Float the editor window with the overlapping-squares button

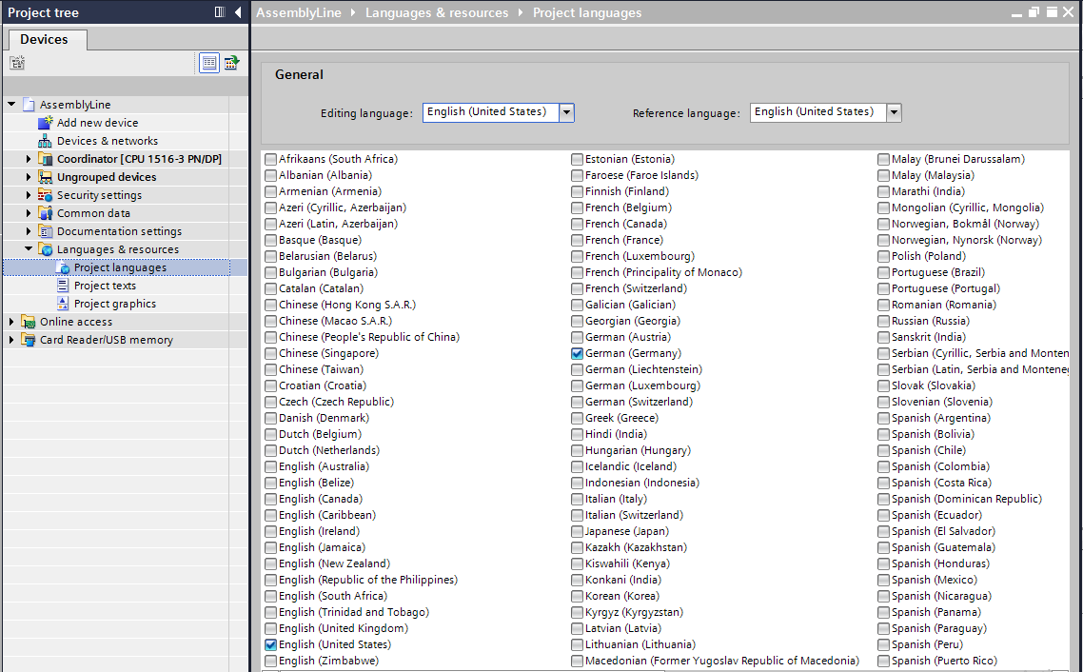tap(1034, 12)
